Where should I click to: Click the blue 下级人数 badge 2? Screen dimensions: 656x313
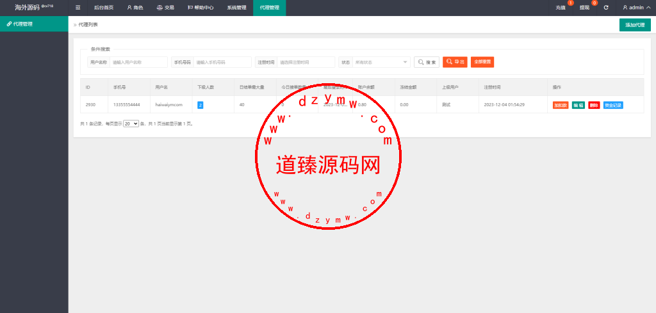pos(200,105)
